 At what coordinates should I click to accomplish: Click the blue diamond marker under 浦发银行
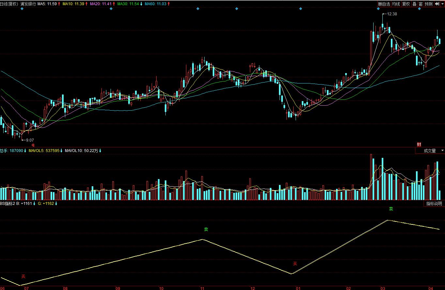pyautogui.click(x=22, y=9)
